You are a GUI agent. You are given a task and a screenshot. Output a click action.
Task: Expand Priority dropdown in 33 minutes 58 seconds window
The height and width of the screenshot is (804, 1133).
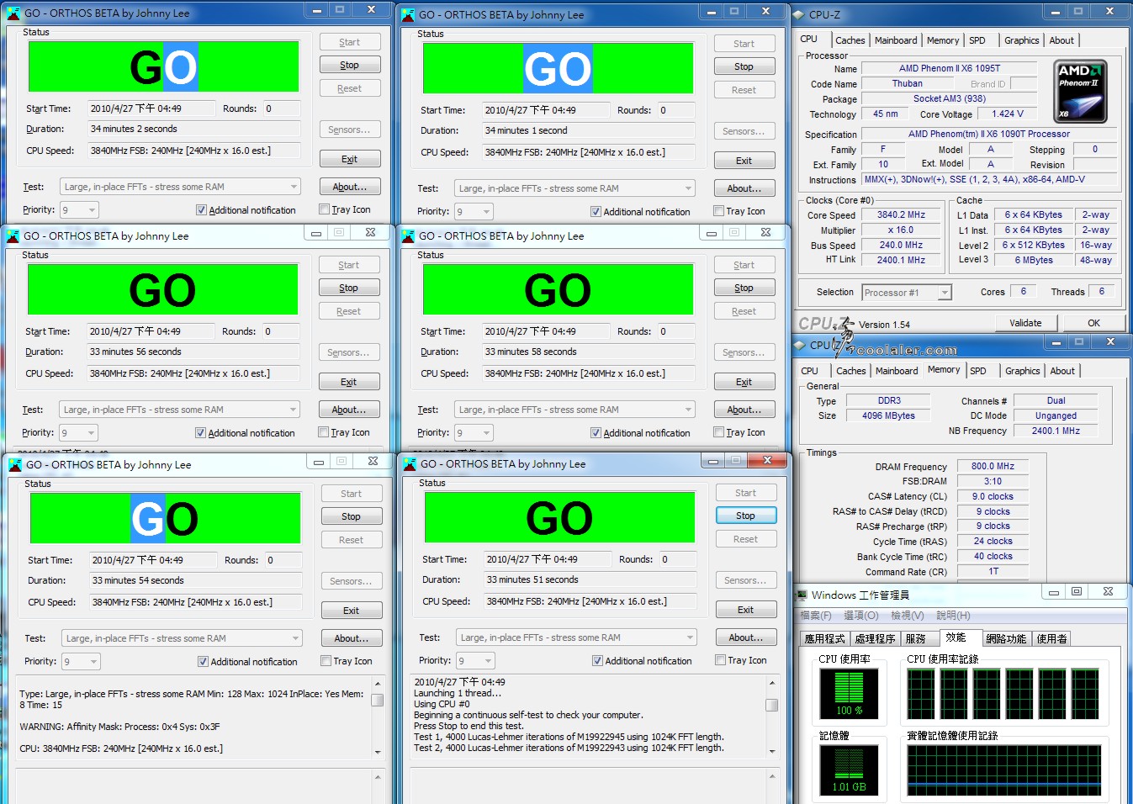(x=474, y=433)
